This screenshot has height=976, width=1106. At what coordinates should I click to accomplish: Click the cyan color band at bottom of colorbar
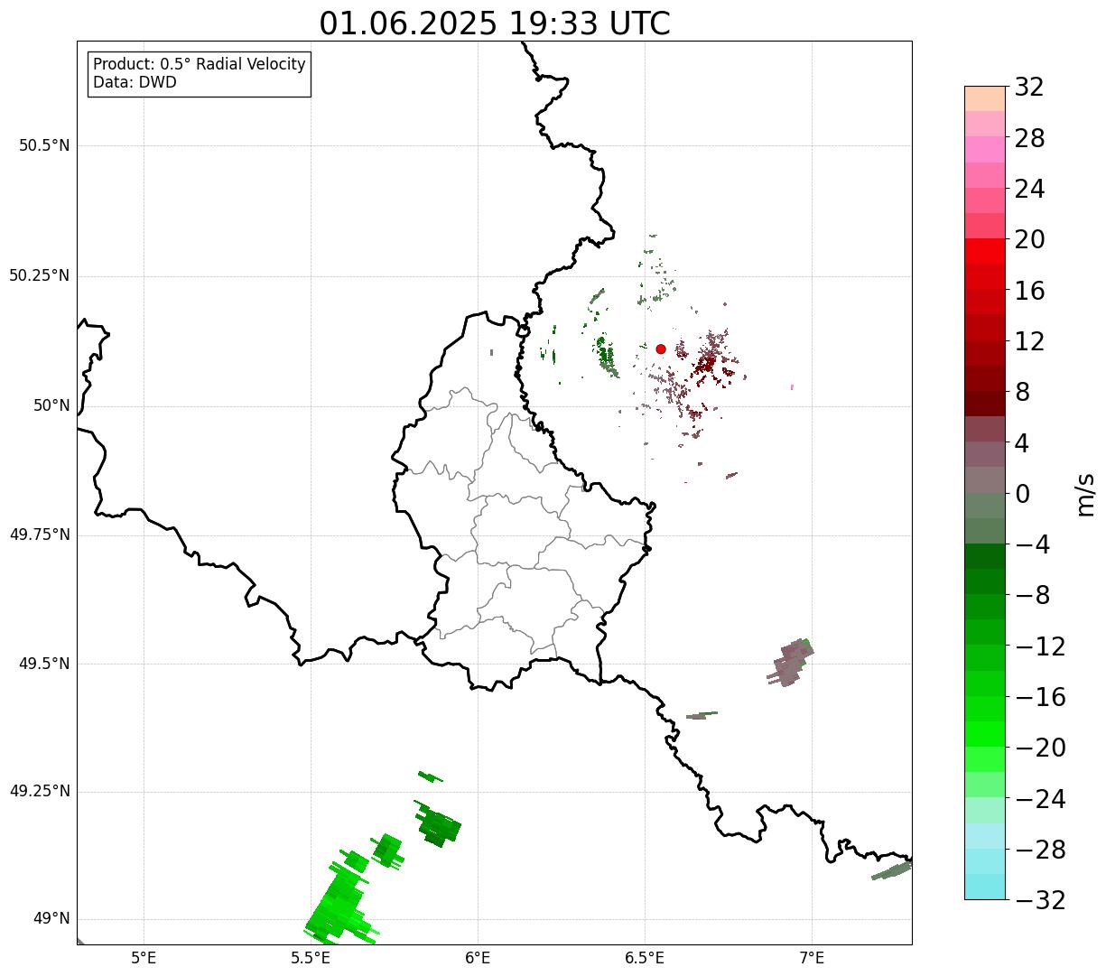[x=985, y=887]
